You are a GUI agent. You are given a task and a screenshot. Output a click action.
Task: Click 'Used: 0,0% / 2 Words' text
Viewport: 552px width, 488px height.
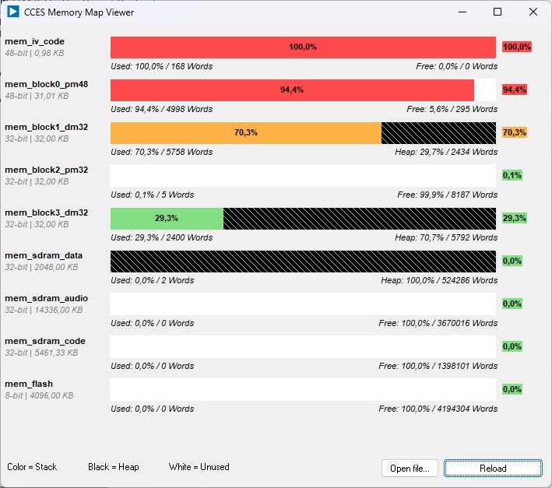(153, 280)
